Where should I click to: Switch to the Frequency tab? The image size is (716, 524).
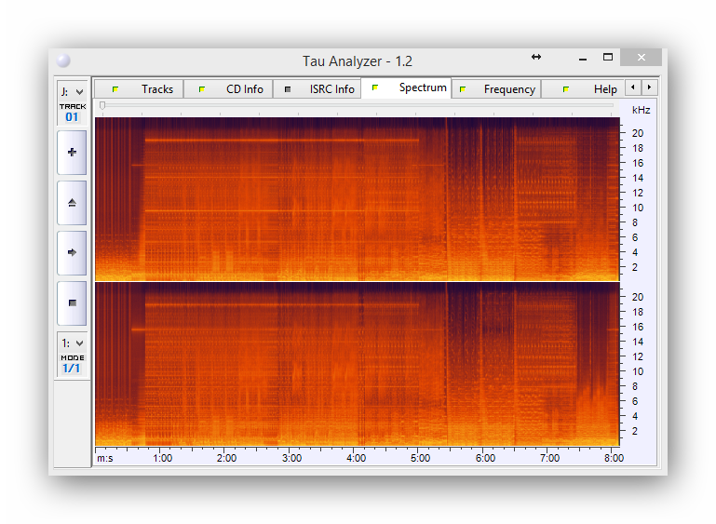point(496,89)
